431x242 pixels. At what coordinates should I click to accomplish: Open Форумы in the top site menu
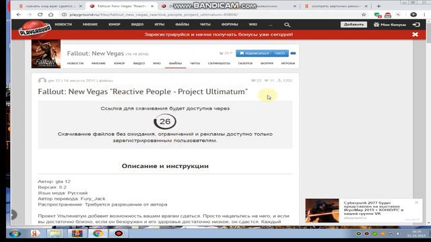point(230,24)
